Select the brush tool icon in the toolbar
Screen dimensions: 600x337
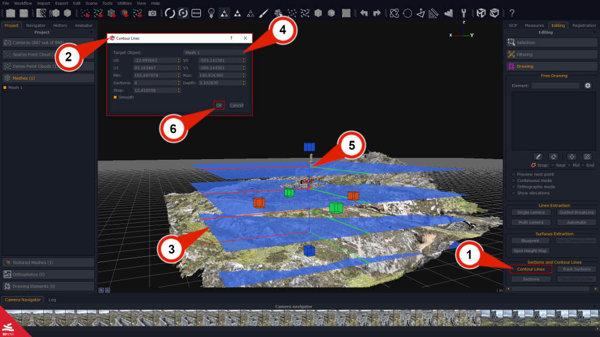coord(263,13)
